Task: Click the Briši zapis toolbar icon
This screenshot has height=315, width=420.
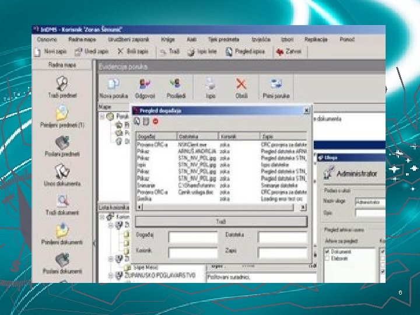Action: click(x=120, y=51)
